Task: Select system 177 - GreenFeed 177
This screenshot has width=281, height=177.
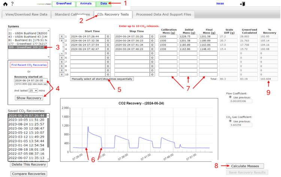Action: 28,44
